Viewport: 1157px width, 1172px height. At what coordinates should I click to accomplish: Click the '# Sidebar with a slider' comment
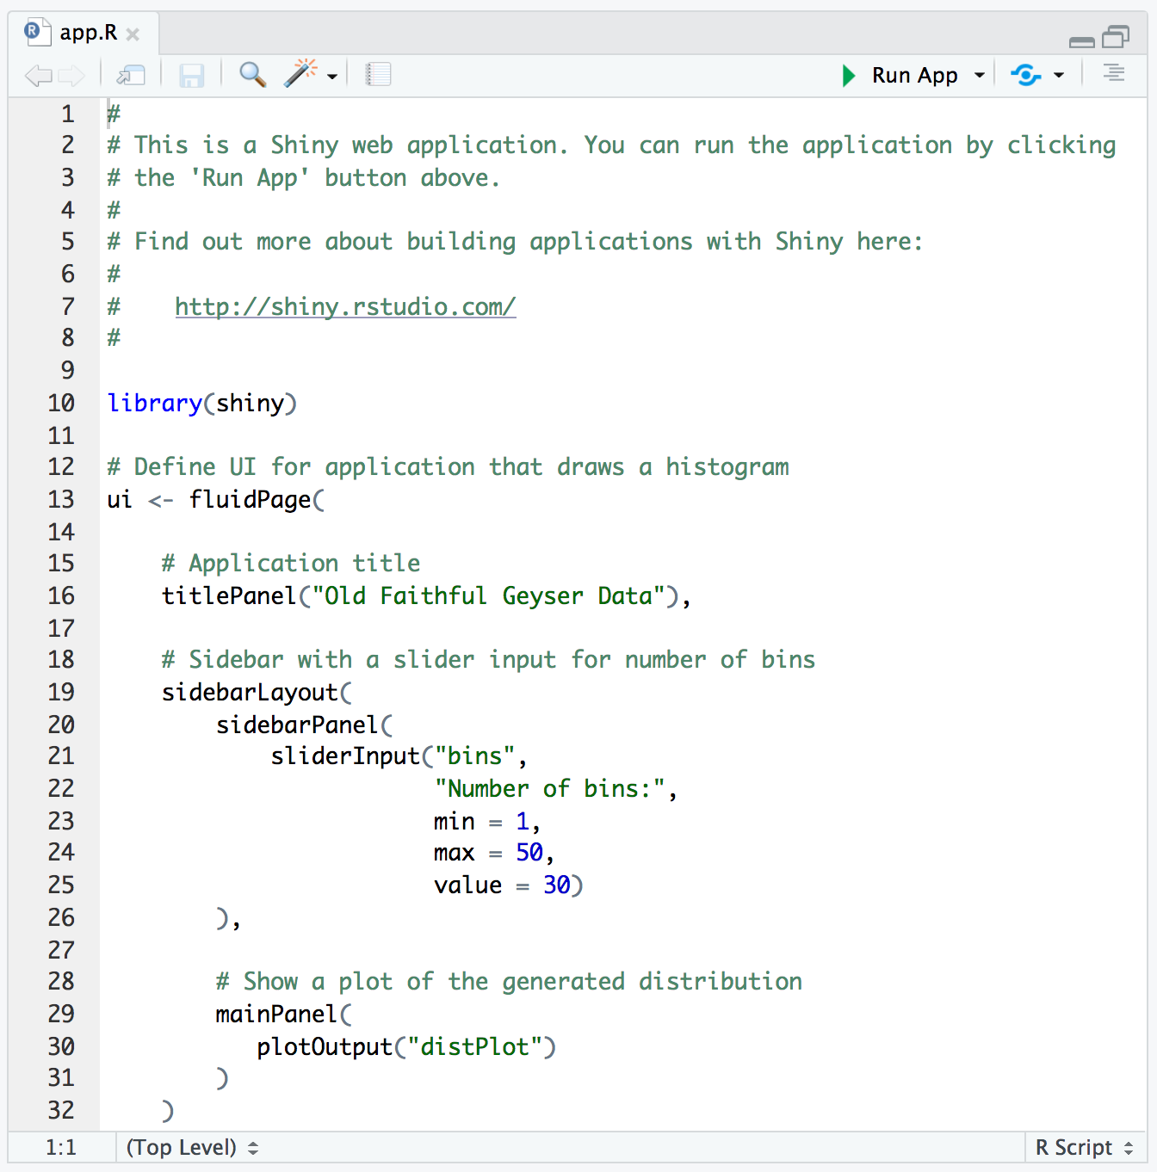(x=488, y=659)
